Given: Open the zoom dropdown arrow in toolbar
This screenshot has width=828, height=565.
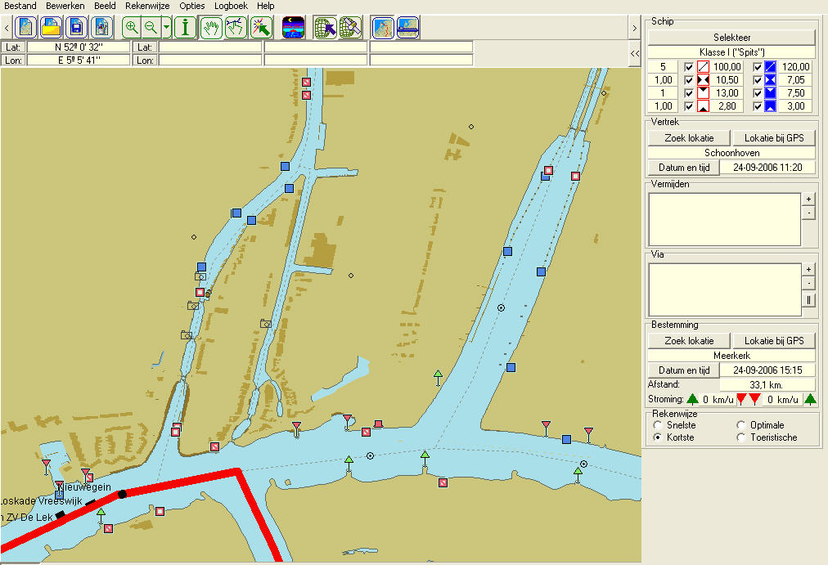Looking at the screenshot, I should click(166, 28).
